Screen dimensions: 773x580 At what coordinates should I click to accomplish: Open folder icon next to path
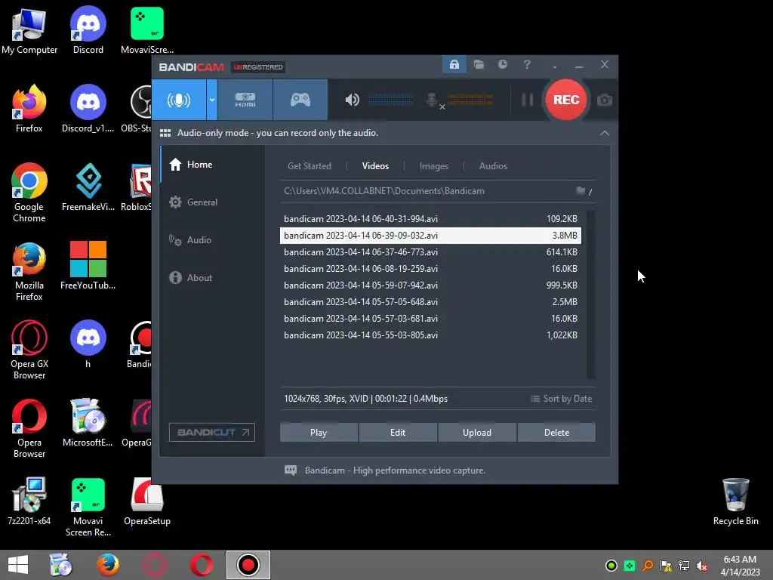tap(581, 191)
